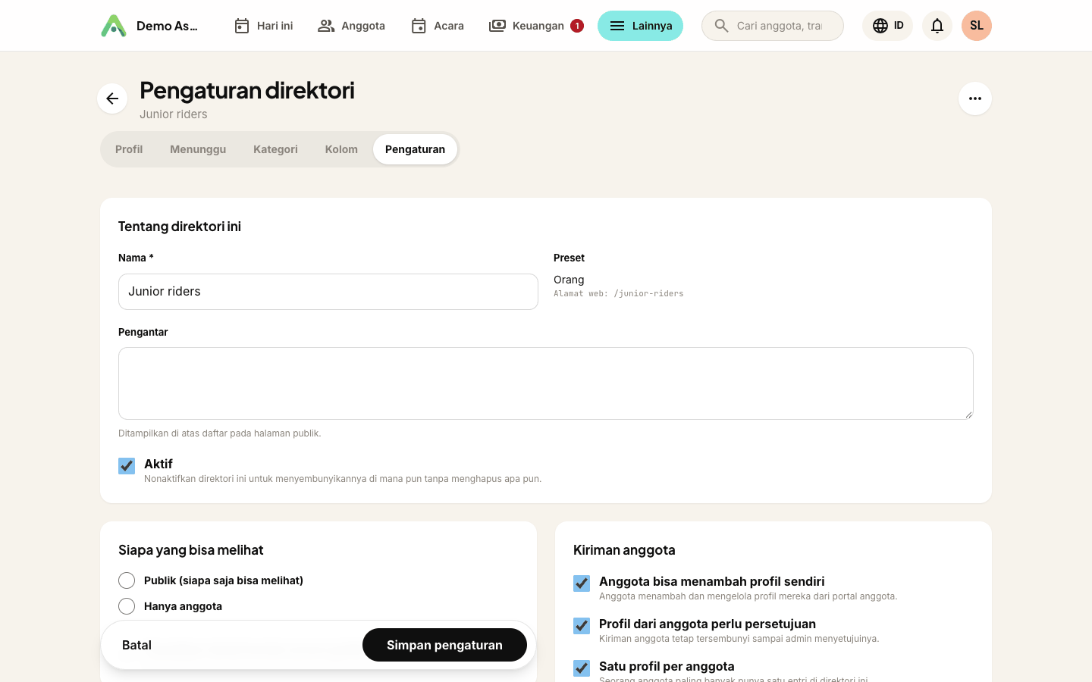Click the Tentang direktori ini heading
Viewport: 1092px width, 682px height.
[180, 227]
